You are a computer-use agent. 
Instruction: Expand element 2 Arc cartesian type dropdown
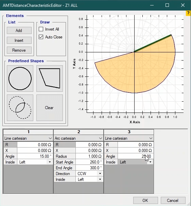(x=79, y=138)
